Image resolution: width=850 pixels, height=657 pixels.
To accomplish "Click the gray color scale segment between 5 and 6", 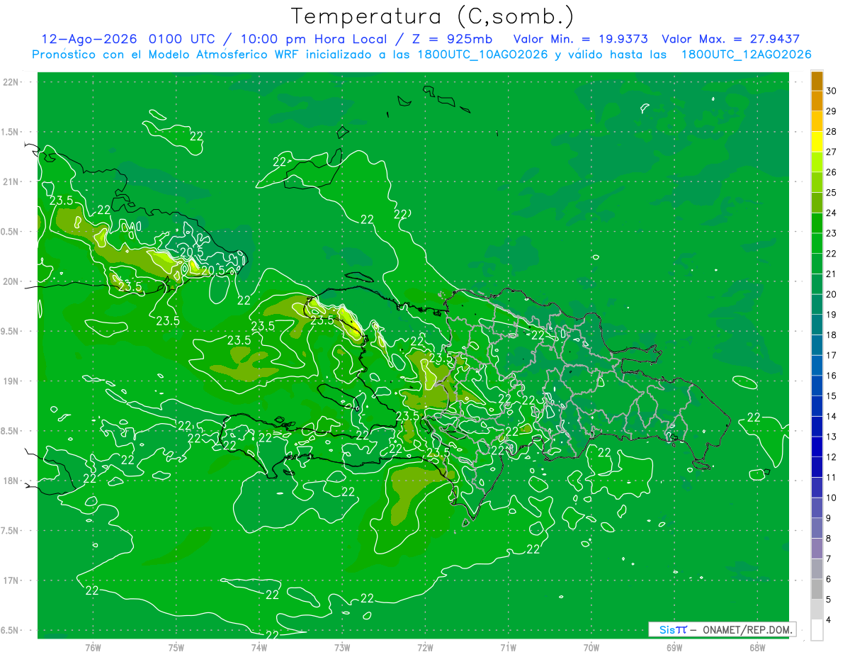I will 817,589.
